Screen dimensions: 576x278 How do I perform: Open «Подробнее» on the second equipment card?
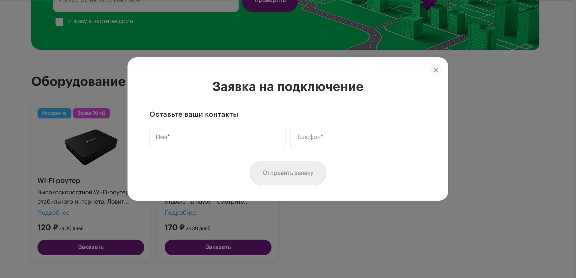180,213
